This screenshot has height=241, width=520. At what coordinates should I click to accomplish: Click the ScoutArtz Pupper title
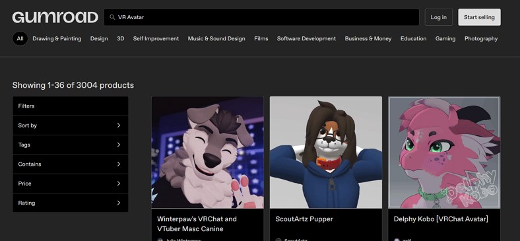tap(304, 219)
